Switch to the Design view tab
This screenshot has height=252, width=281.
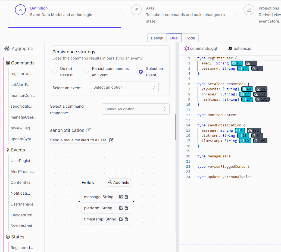tap(157, 38)
